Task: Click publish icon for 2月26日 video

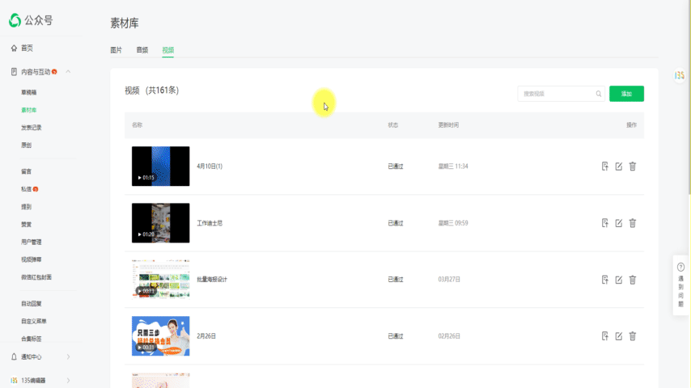Action: (x=605, y=336)
